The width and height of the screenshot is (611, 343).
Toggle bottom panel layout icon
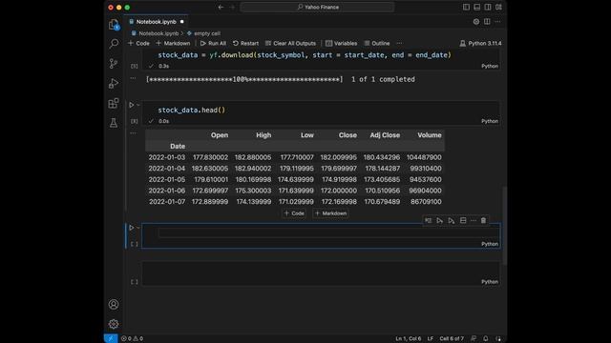(477, 7)
